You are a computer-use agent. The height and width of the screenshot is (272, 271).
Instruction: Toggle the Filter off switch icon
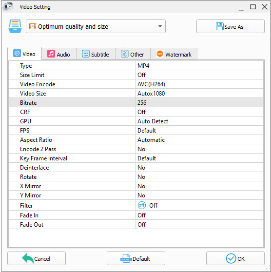point(142,205)
